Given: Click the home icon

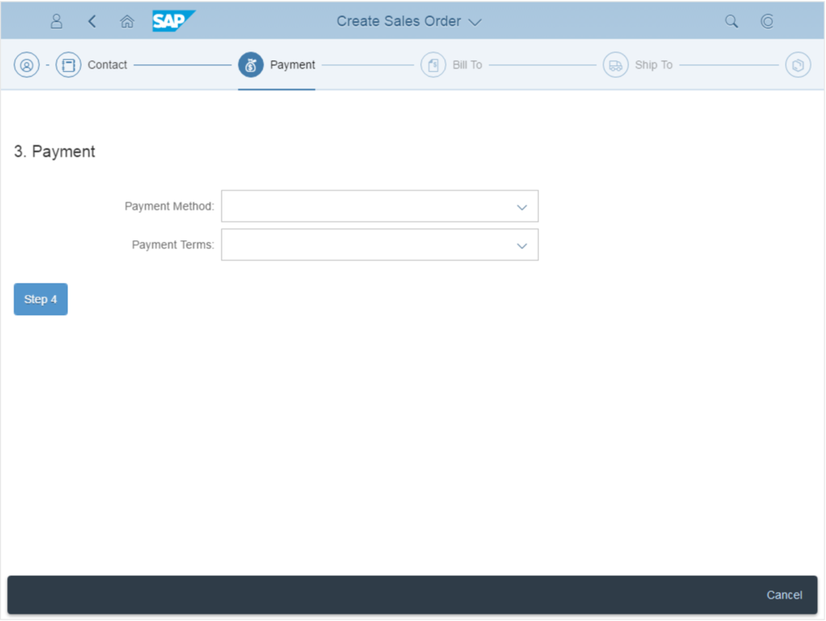Looking at the screenshot, I should pyautogui.click(x=127, y=22).
